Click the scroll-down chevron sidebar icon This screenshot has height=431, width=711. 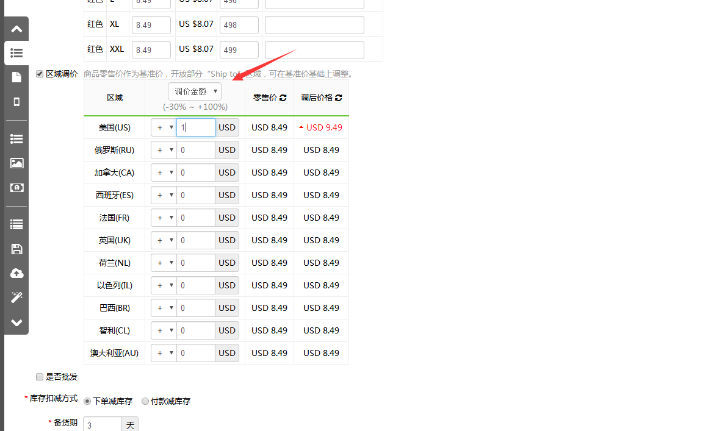[x=16, y=322]
